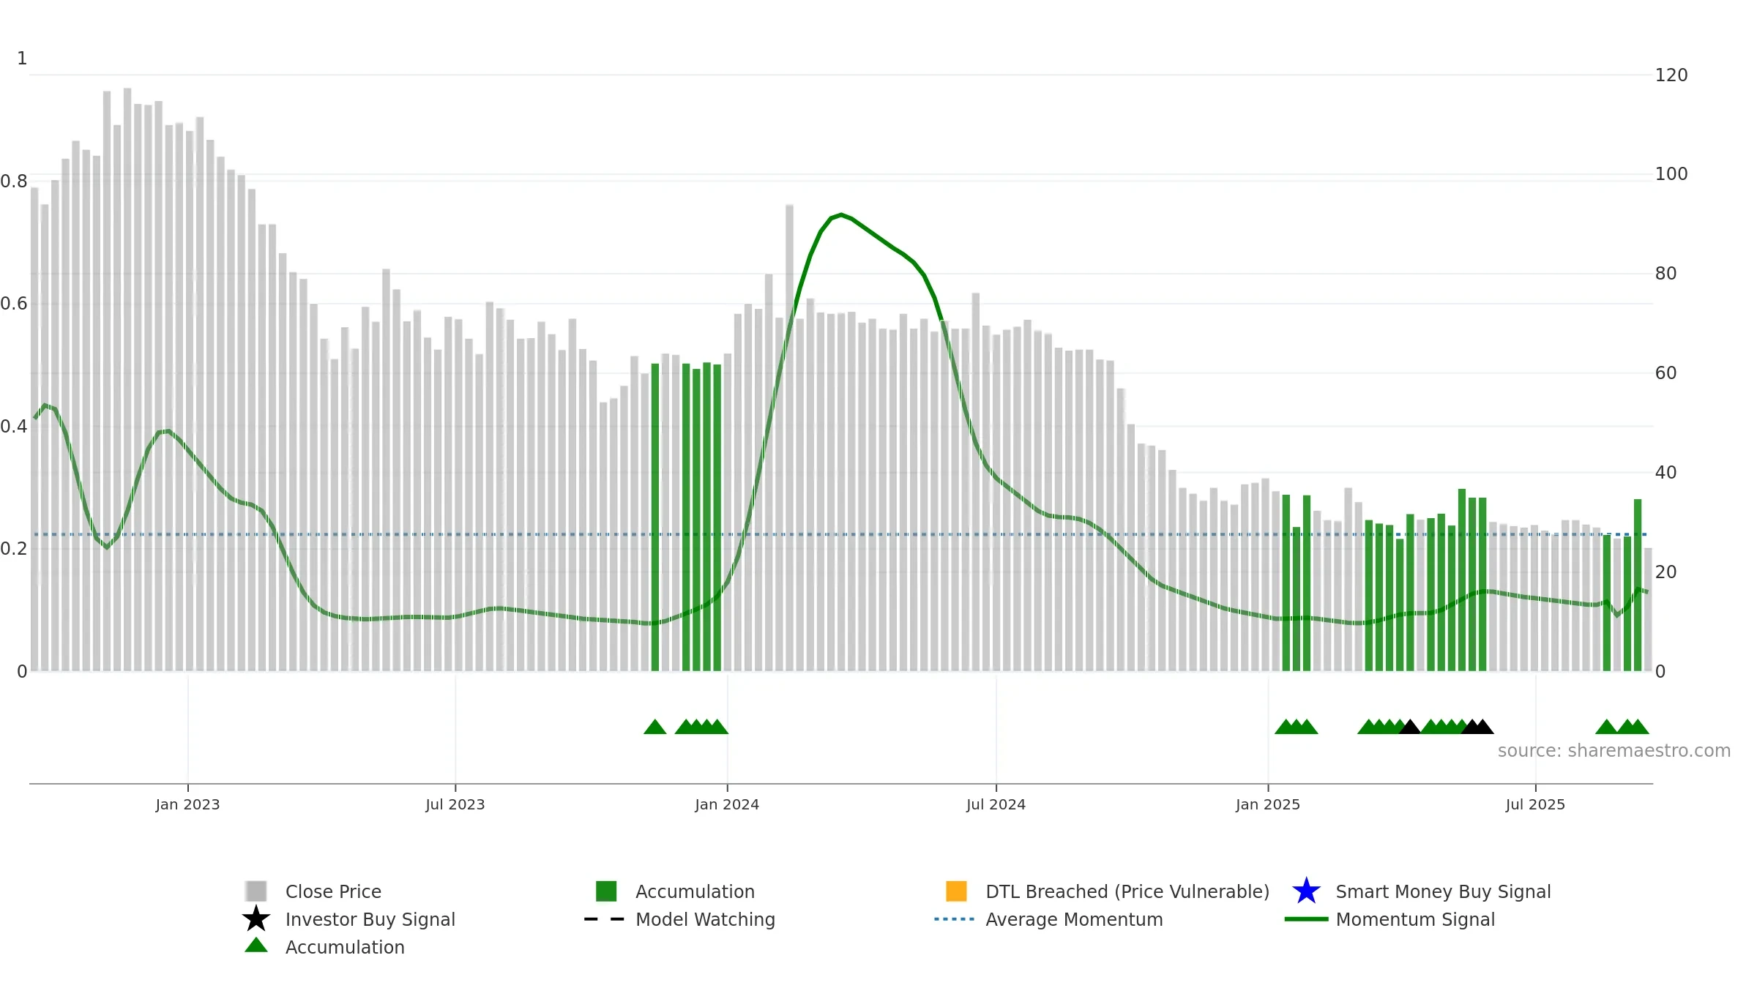Click the first green accumulation bar in the chart
The image size is (1757, 988).
(655, 517)
